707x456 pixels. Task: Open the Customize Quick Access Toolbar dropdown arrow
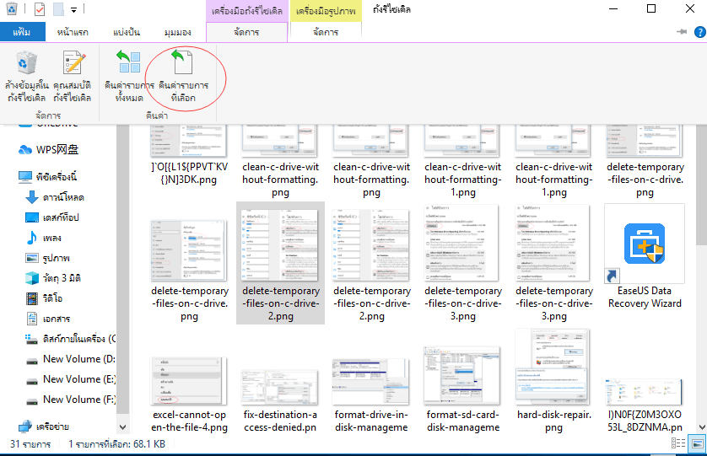click(x=74, y=9)
